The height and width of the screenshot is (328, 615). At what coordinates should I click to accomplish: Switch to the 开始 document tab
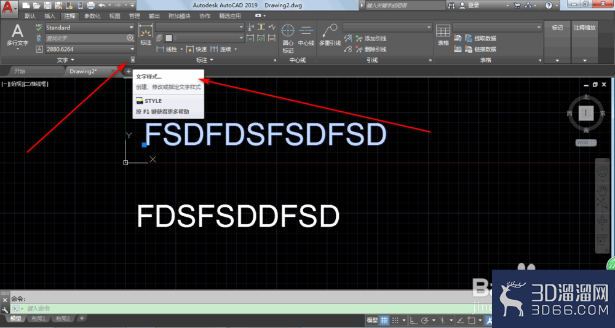click(20, 71)
